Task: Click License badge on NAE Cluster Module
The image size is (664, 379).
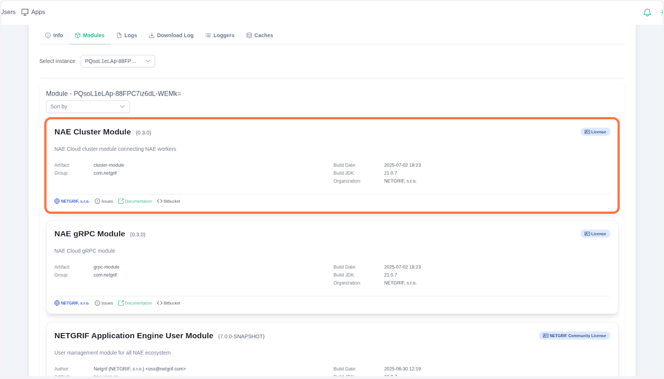Action: point(595,132)
